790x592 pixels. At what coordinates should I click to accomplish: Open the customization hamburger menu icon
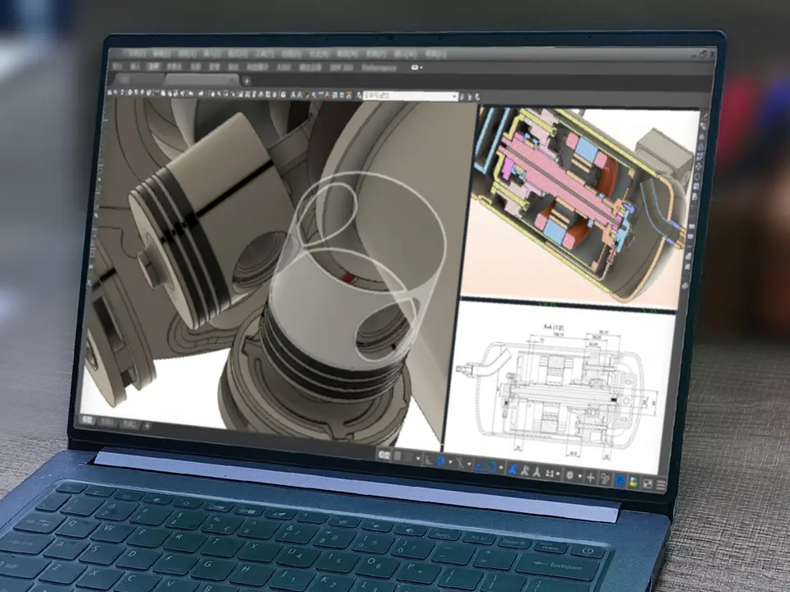(661, 485)
